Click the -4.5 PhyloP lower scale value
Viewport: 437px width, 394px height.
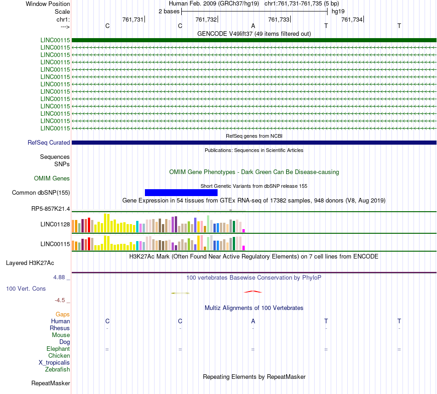point(60,300)
